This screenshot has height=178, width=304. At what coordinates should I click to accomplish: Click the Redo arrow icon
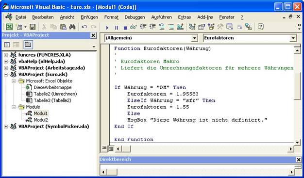coord(94,27)
